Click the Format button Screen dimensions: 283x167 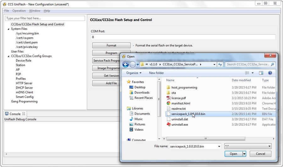111,45
